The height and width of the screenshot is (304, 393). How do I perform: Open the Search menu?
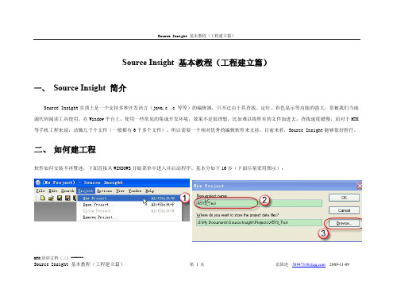point(67,190)
